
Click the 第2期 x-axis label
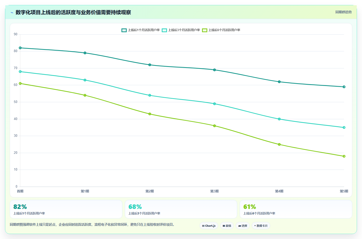pos(150,191)
